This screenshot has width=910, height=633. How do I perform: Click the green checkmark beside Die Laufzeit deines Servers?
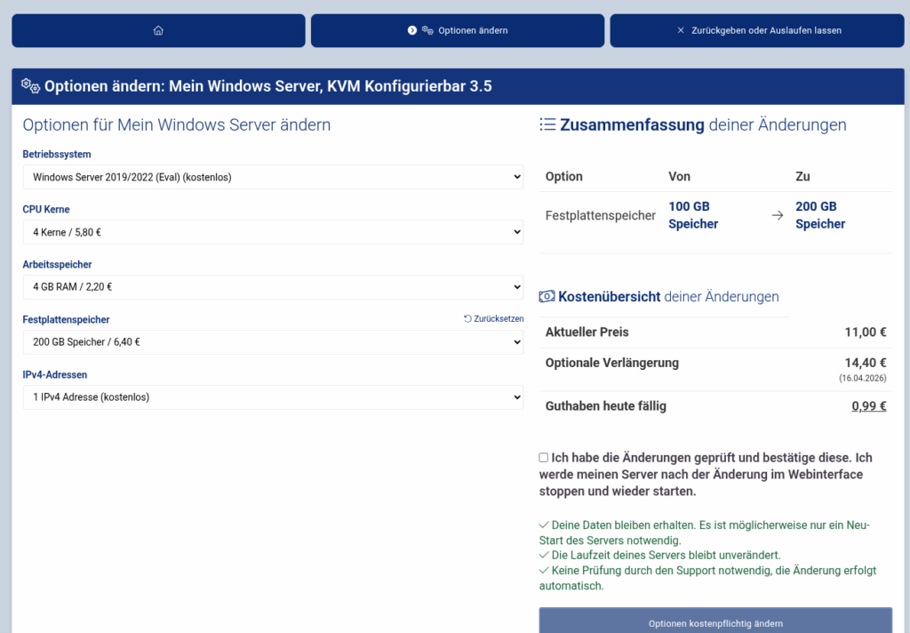[544, 555]
